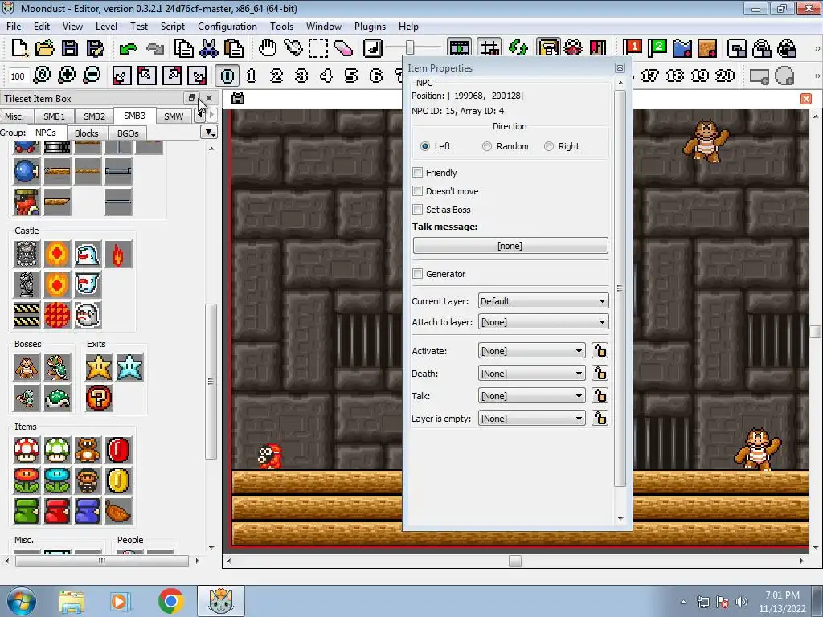Switch to the Blocks group tab
Image resolution: width=823 pixels, height=617 pixels.
87,133
